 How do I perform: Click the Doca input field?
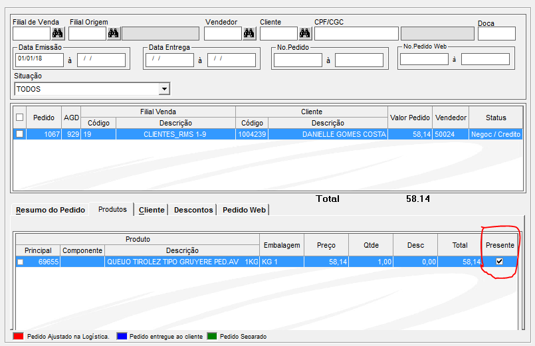(x=497, y=33)
